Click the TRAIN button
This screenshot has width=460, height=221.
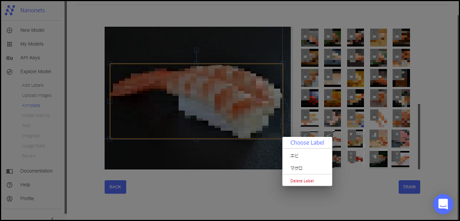(409, 187)
